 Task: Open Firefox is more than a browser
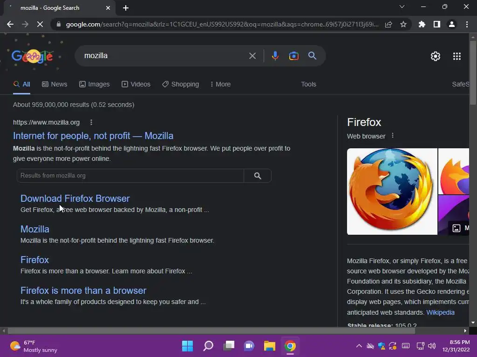[83, 291]
